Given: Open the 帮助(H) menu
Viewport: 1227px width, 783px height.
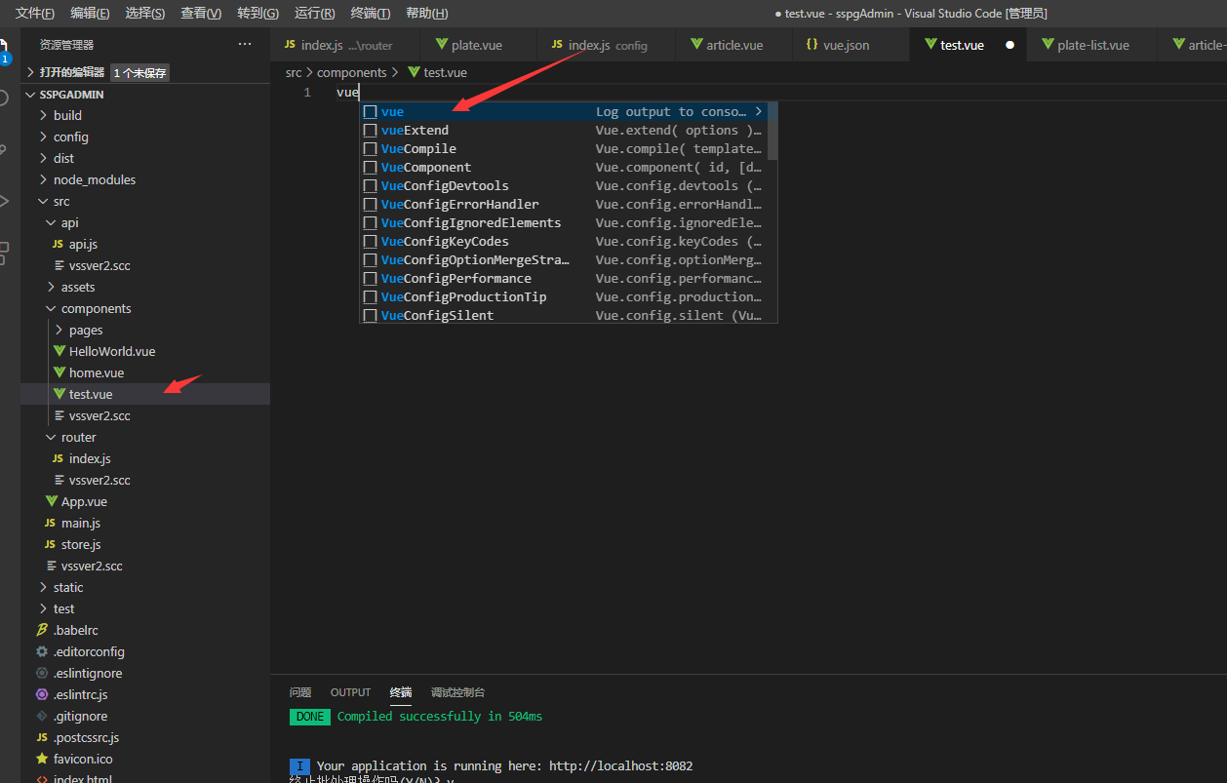Looking at the screenshot, I should [x=427, y=13].
